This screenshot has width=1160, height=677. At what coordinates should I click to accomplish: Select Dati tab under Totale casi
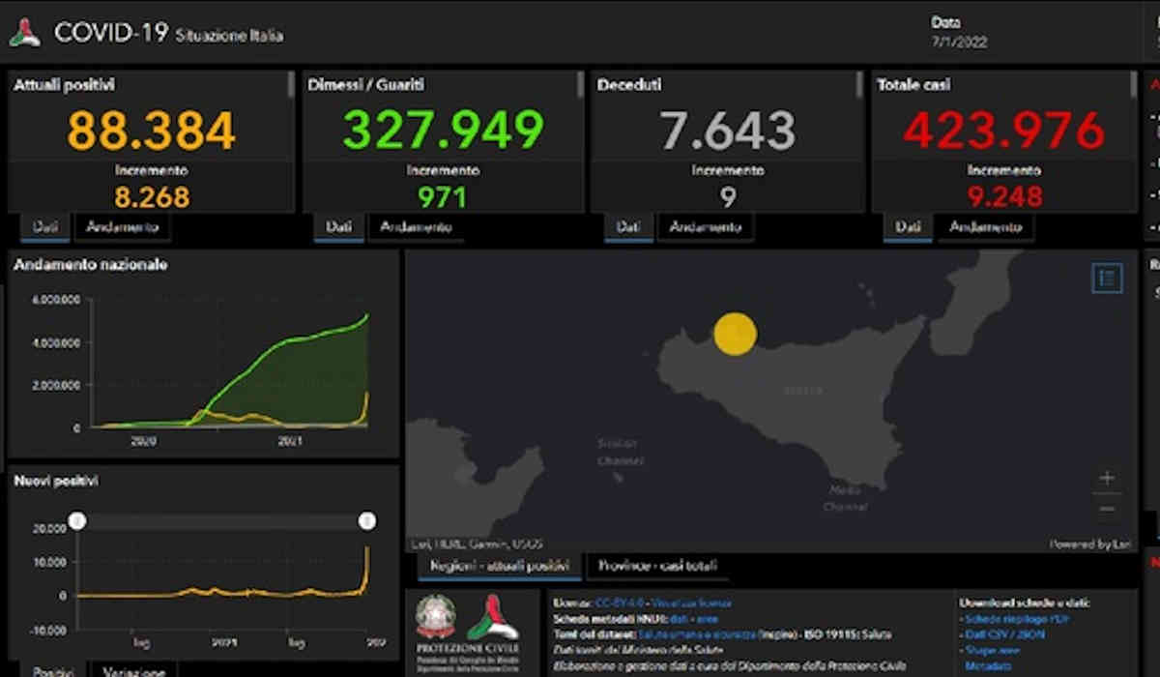[x=908, y=226]
